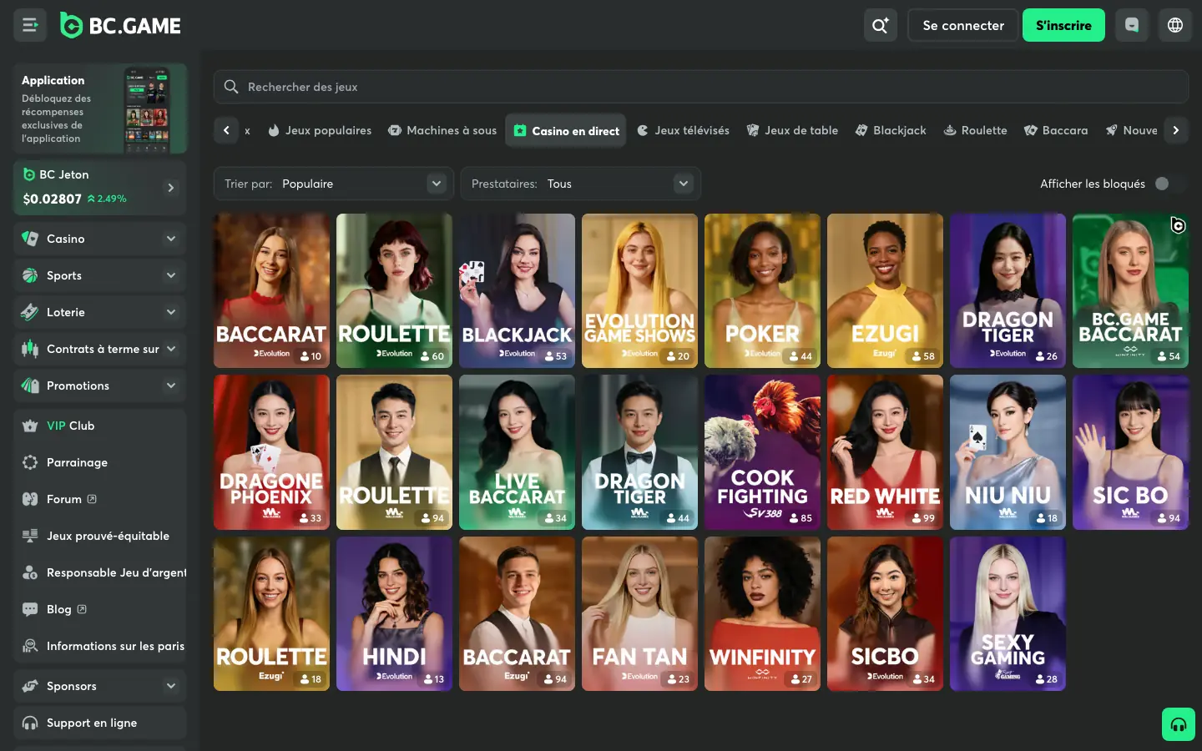Click the Responsable Jeu d'argent icon
Viewport: 1202px width, 751px height.
[30, 572]
